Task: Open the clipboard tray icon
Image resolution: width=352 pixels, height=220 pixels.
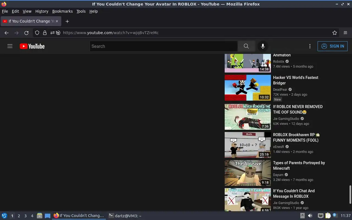Action: [x=328, y=216]
